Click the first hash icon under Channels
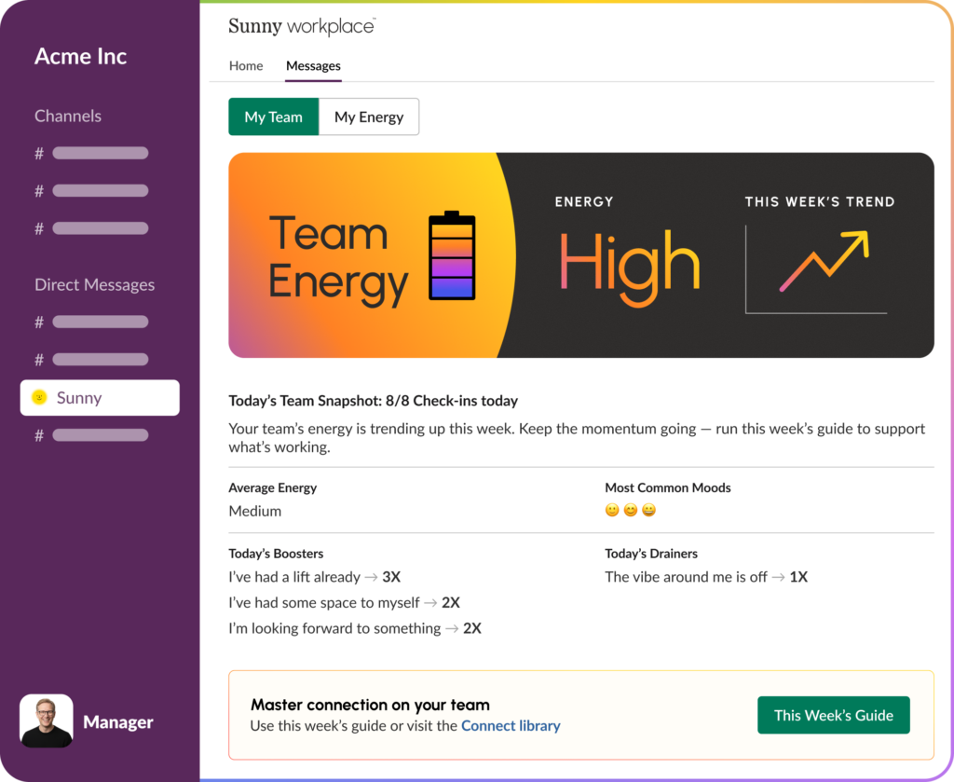 [x=39, y=154]
